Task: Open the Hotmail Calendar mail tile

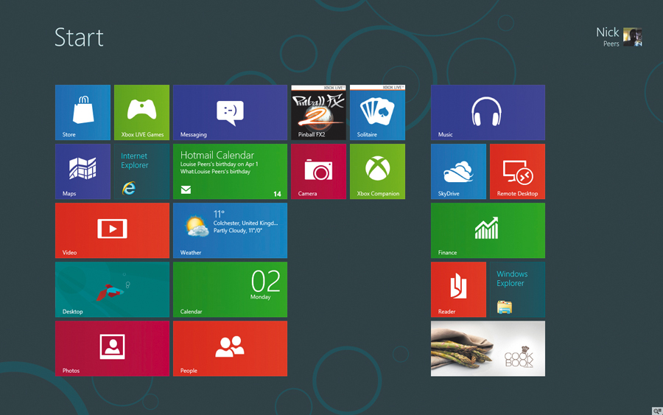Action: click(x=230, y=171)
